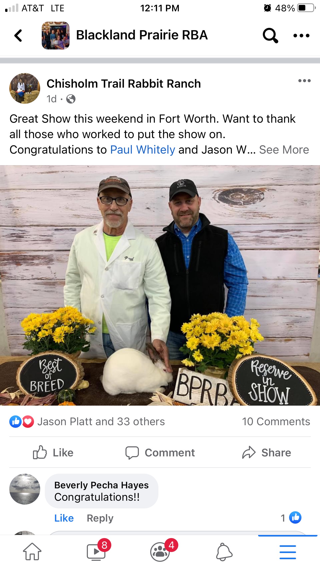
Task: View reactions from Jason Platt and others
Action: (x=87, y=422)
